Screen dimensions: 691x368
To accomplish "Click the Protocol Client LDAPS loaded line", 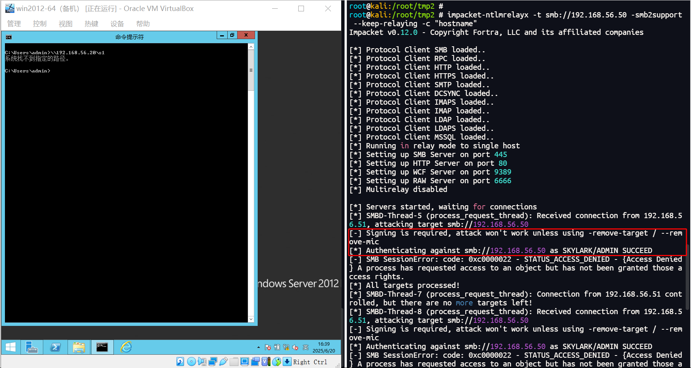I will click(422, 128).
